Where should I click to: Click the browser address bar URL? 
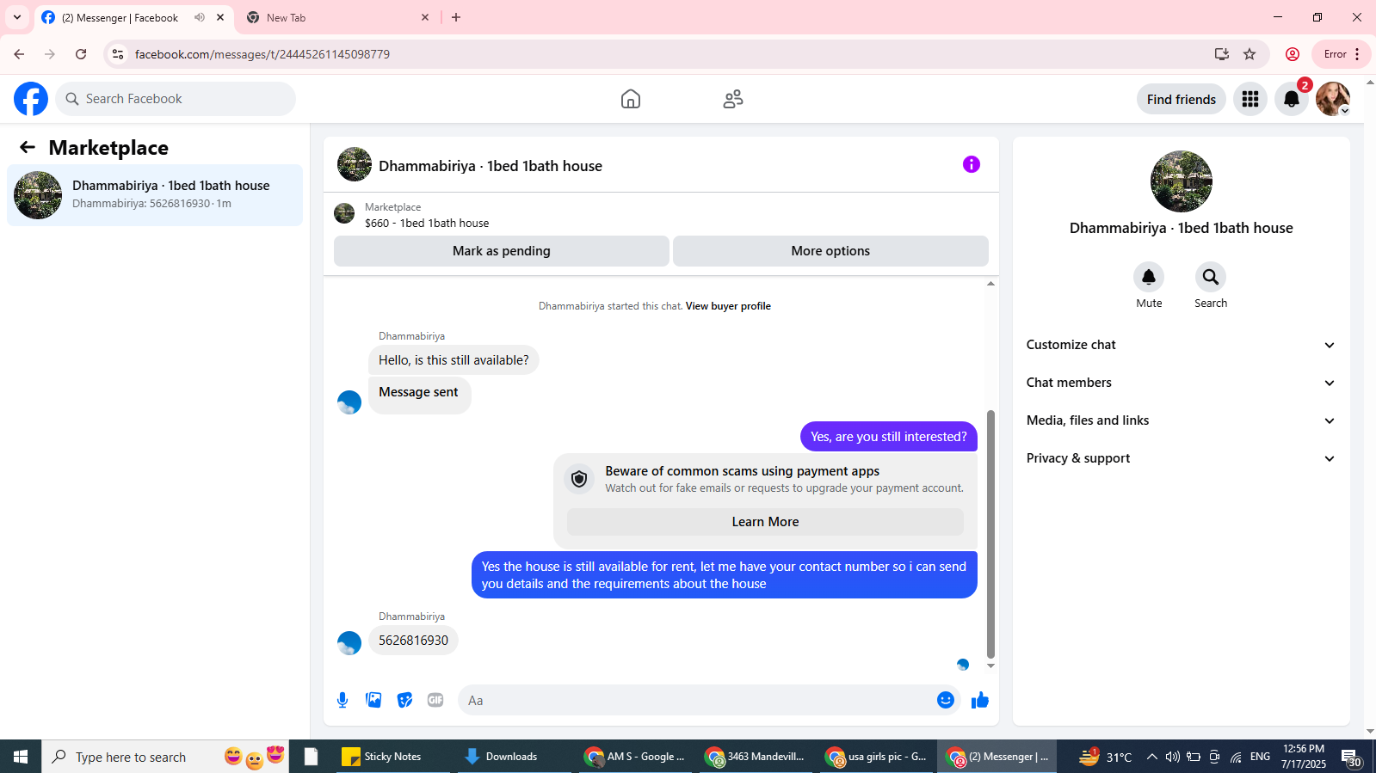tap(262, 54)
